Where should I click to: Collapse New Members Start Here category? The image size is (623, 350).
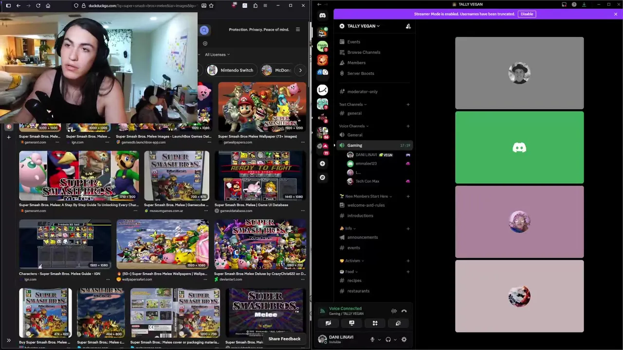point(366,196)
